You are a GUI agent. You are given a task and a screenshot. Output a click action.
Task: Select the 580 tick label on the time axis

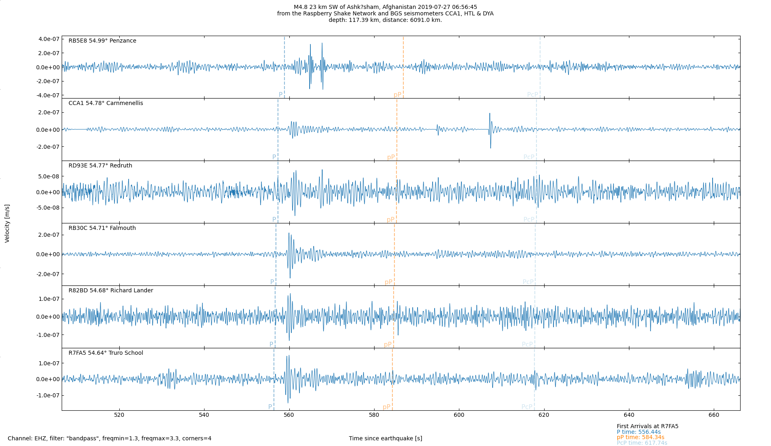click(x=374, y=415)
